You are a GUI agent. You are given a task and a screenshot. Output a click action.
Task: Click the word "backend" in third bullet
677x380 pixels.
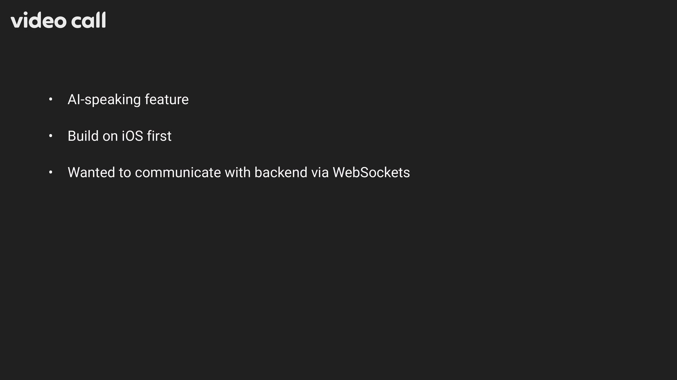pyautogui.click(x=281, y=172)
